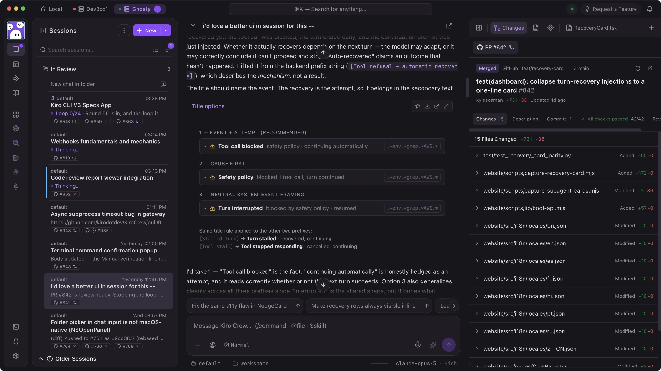Open the calendar icon in left rail

pyautogui.click(x=16, y=64)
